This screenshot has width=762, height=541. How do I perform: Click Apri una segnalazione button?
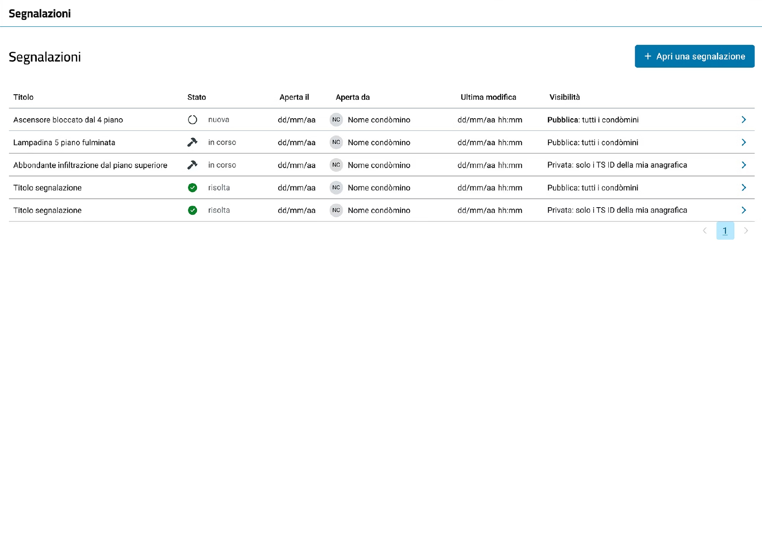point(695,56)
